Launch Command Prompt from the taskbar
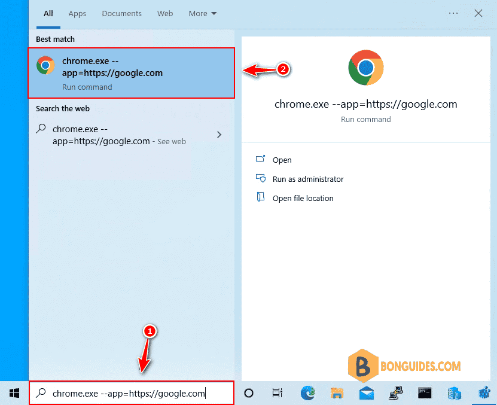497x405 pixels. (x=425, y=393)
